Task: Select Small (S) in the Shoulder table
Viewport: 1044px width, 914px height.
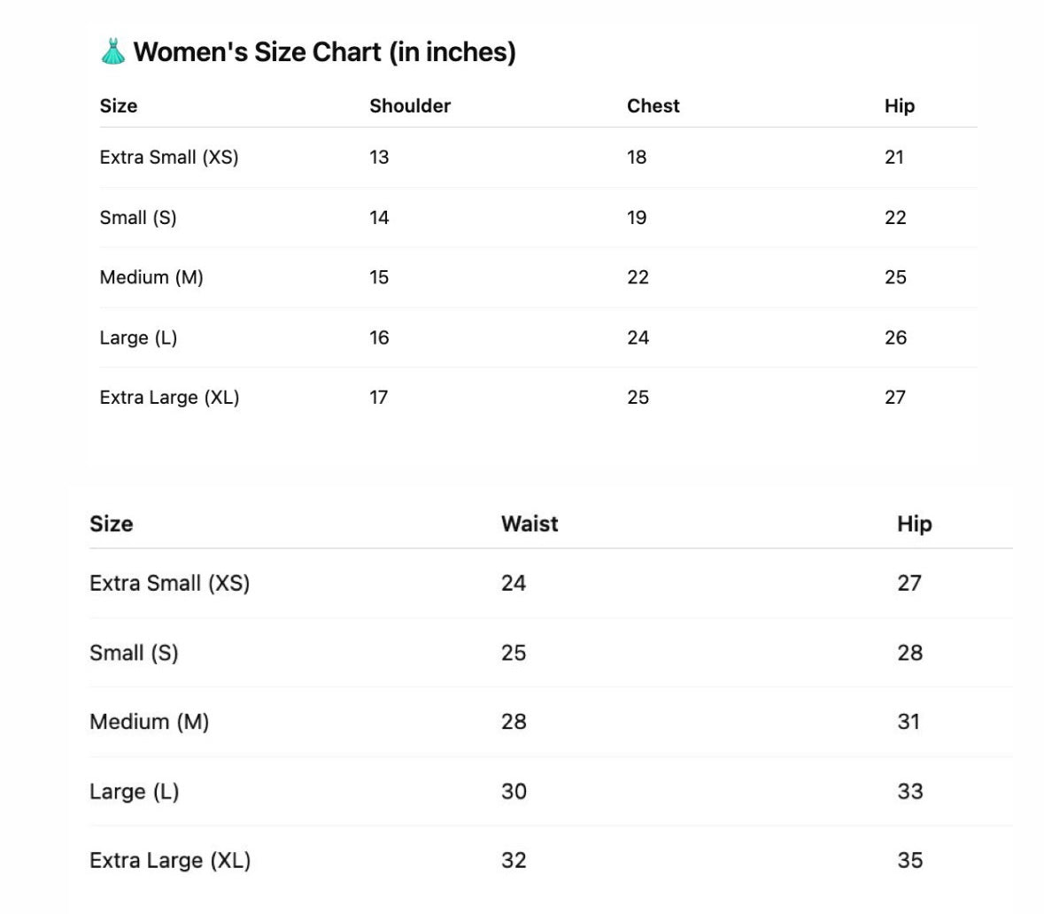Action: click(x=138, y=218)
